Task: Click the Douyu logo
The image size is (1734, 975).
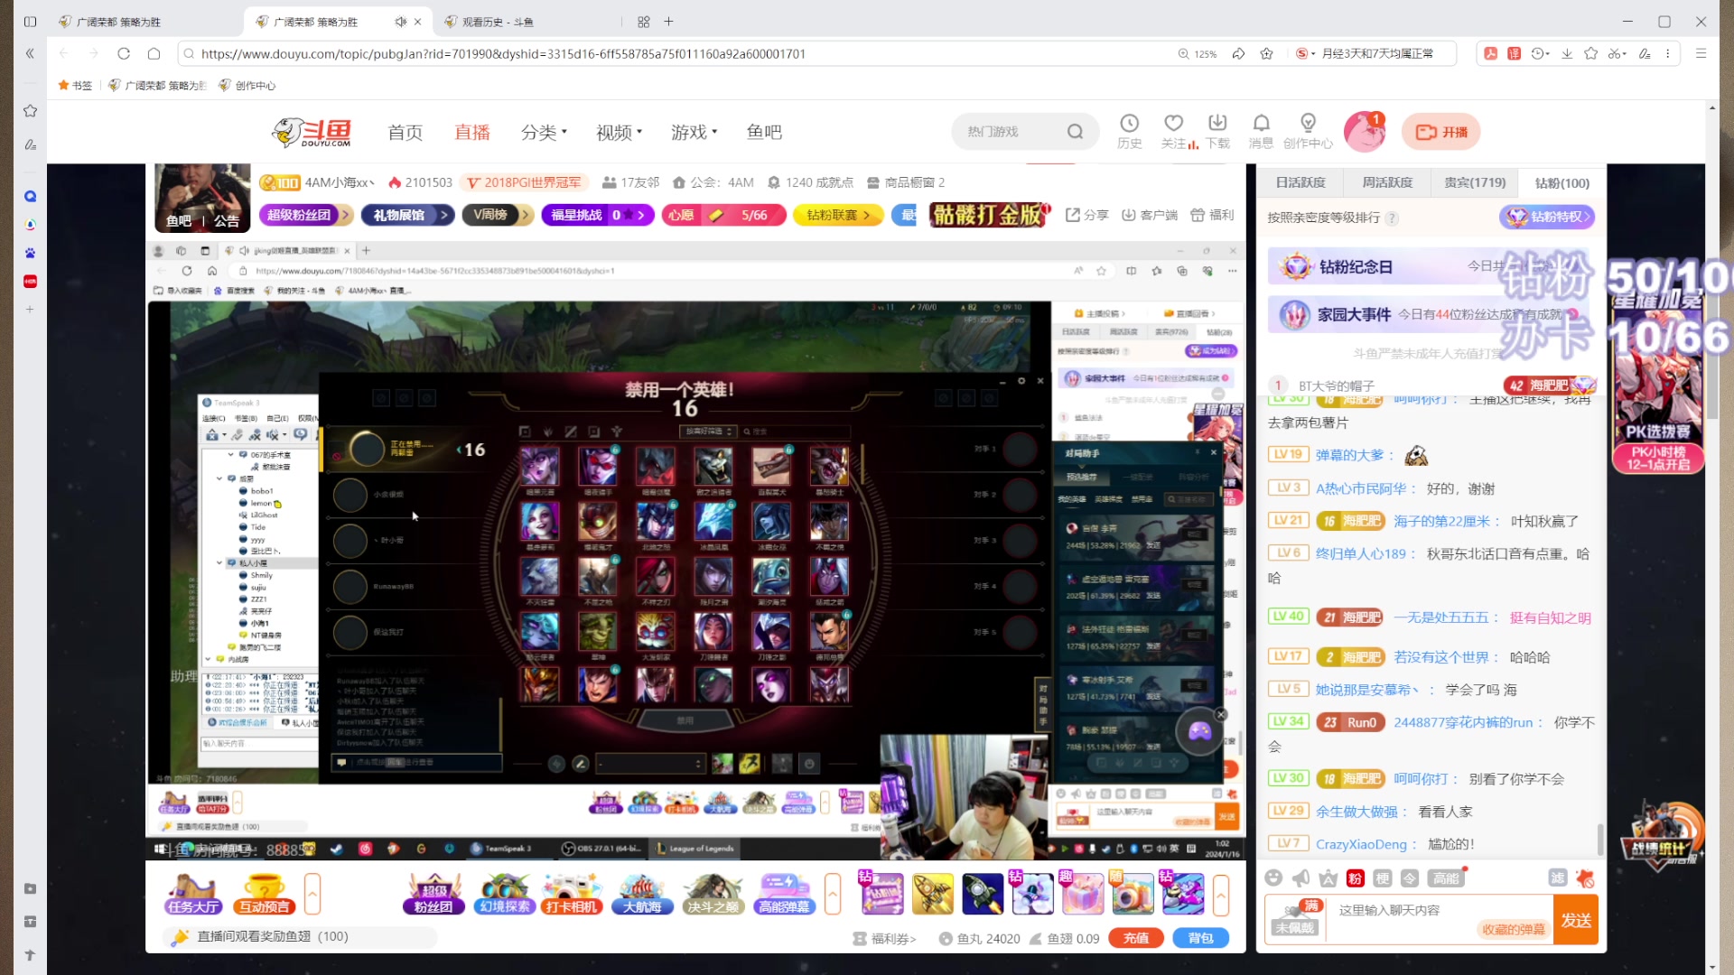Action: click(x=312, y=132)
